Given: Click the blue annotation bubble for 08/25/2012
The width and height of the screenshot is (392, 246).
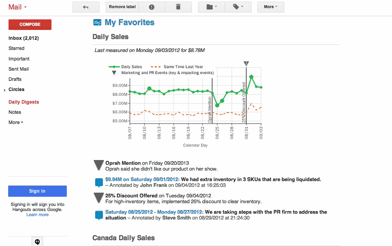Looking at the screenshot, I should 99,215.
